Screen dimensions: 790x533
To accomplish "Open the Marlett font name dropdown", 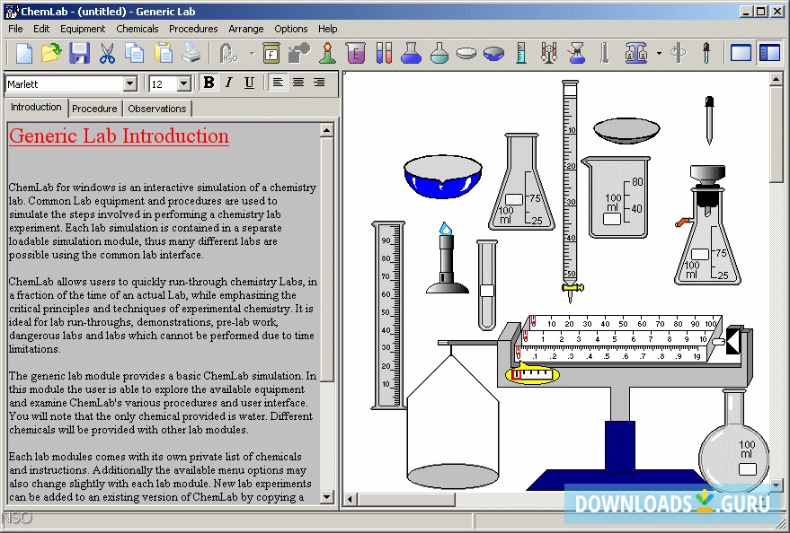I will [130, 83].
